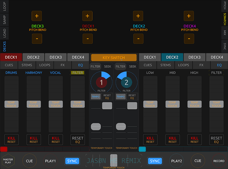Select the DECK2 tab in left panel
The height and width of the screenshot is (169, 228).
coord(33,57)
